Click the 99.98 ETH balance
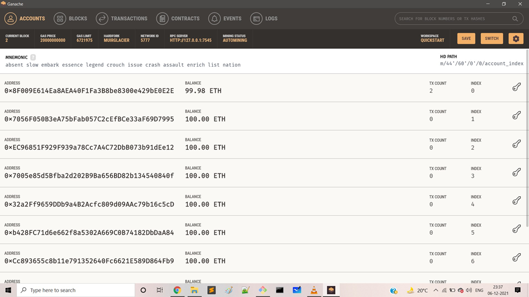The image size is (529, 297). coord(203,91)
